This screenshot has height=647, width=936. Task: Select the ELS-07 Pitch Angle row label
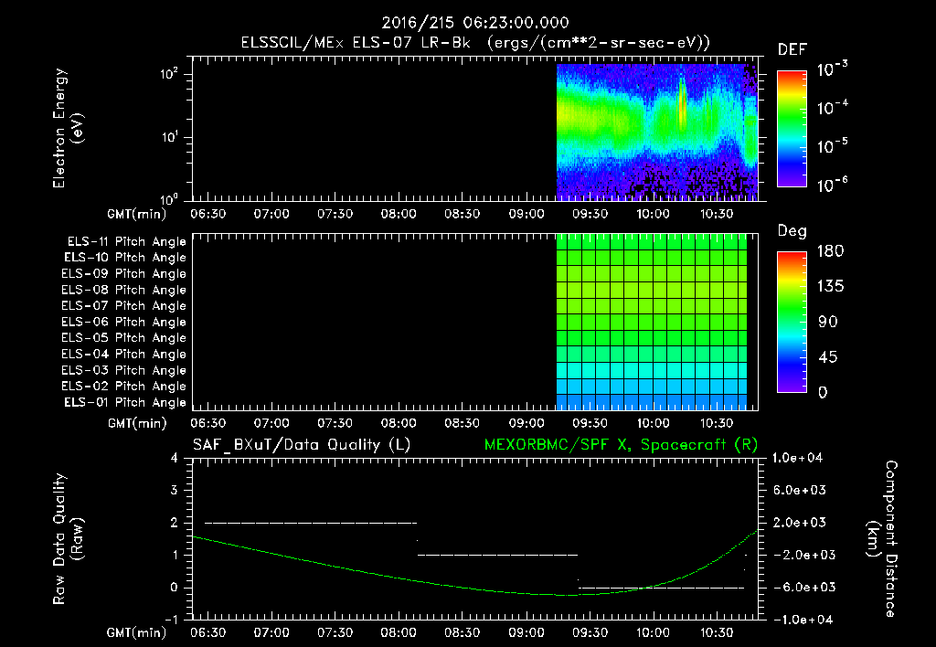pyautogui.click(x=123, y=305)
